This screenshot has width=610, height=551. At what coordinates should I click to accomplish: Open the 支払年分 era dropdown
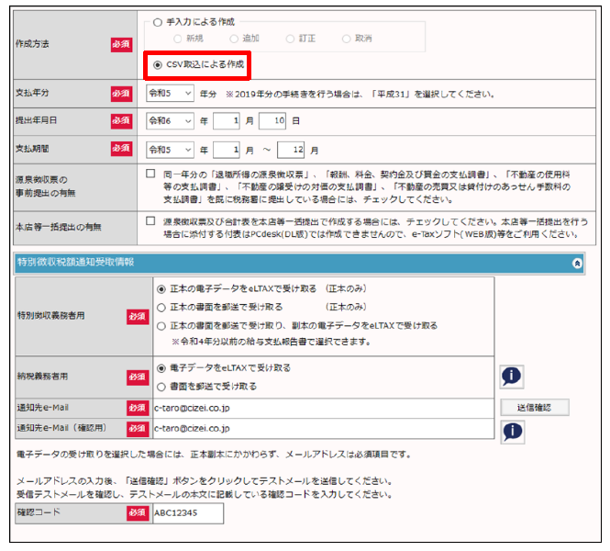click(x=170, y=94)
